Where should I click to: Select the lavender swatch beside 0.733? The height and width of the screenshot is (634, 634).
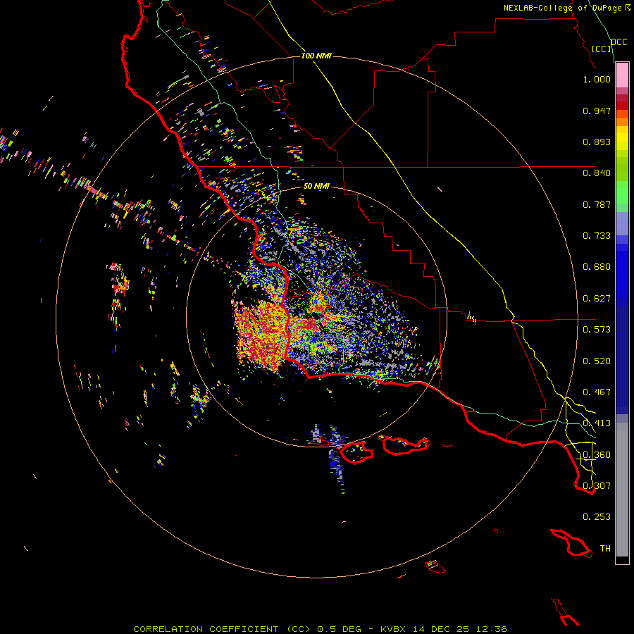coord(622,224)
